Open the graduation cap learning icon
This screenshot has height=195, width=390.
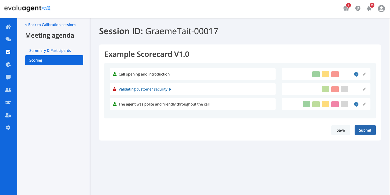click(x=8, y=102)
